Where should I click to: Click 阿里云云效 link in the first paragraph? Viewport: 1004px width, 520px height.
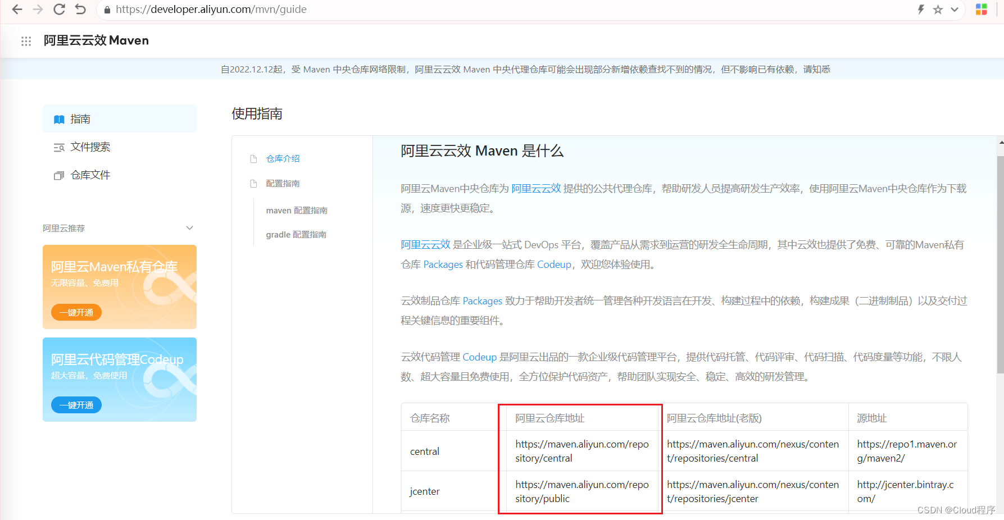[536, 189]
